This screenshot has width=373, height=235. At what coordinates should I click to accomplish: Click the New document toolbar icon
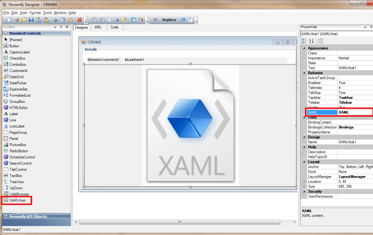9,20
